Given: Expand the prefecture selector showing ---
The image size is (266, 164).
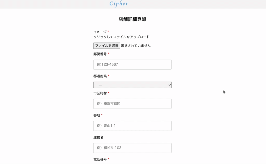Looking at the screenshot, I should coord(132,85).
